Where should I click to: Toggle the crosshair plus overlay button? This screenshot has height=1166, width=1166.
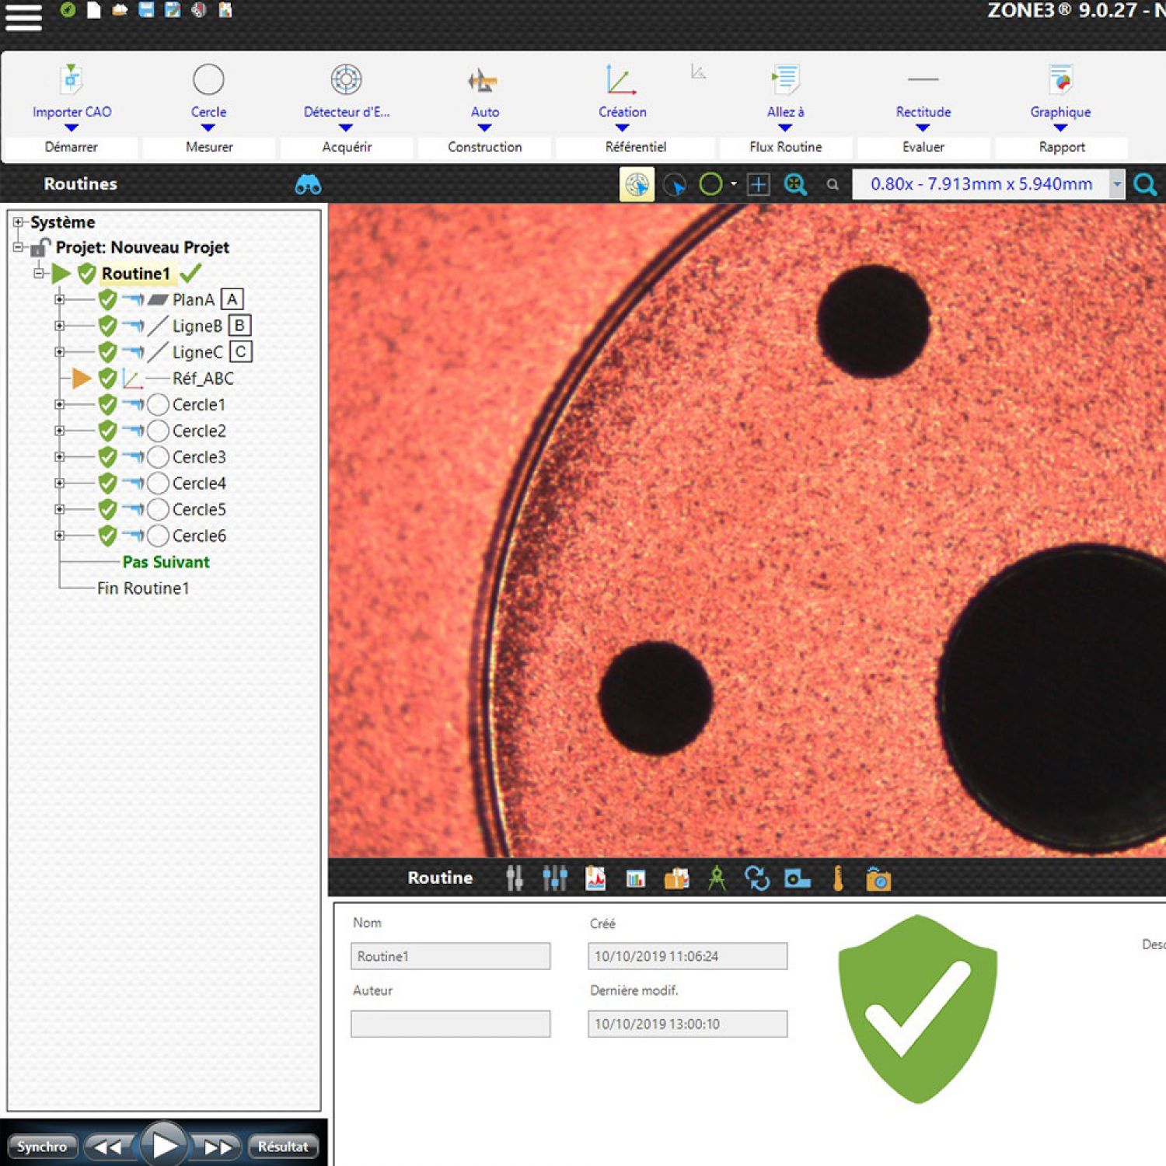point(759,184)
